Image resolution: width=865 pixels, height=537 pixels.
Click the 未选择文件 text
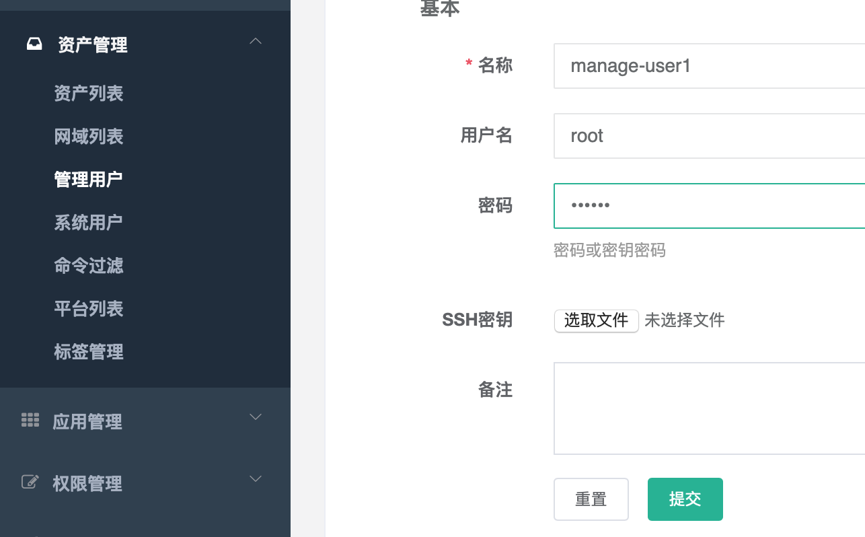(685, 320)
